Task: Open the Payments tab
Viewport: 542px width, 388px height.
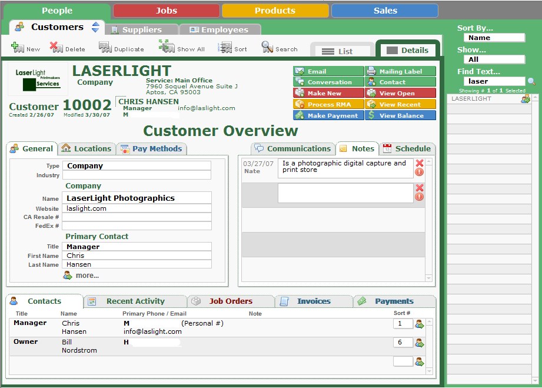Action: 394,301
